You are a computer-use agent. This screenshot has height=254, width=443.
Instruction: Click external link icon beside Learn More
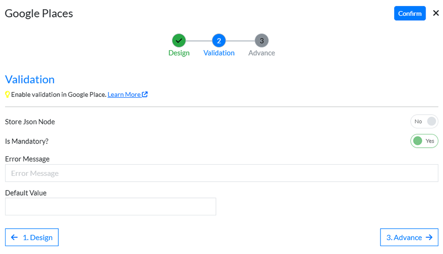(145, 95)
